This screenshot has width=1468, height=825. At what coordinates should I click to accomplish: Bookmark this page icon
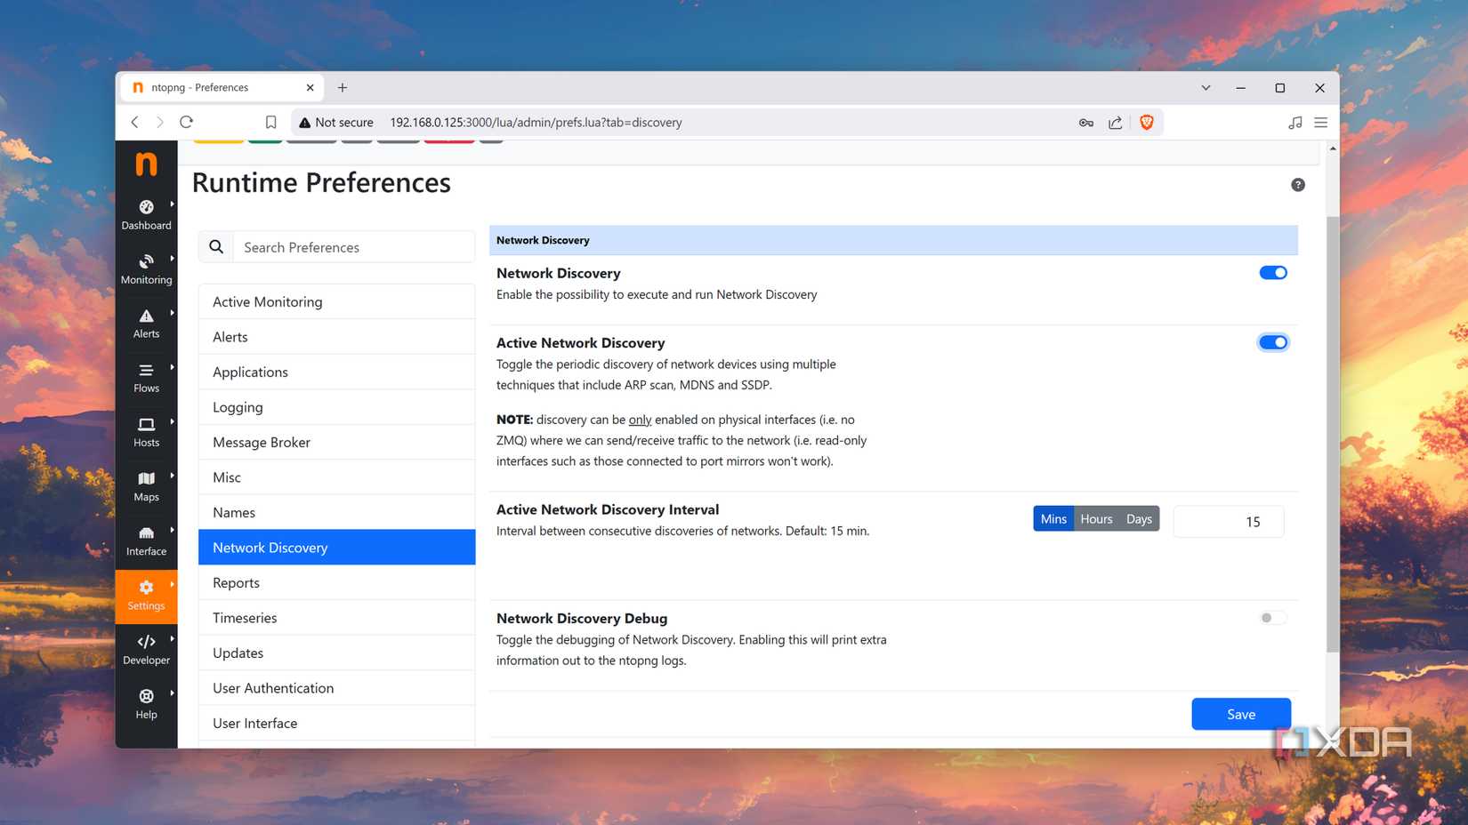(271, 122)
